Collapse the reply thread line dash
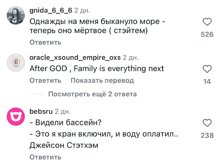The width and height of the screenshot is (223, 164). pyautogui.click(x=38, y=94)
